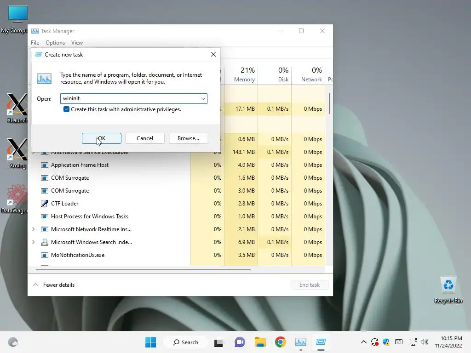Click Task Manager title bar icon
The height and width of the screenshot is (353, 471).
(35, 31)
